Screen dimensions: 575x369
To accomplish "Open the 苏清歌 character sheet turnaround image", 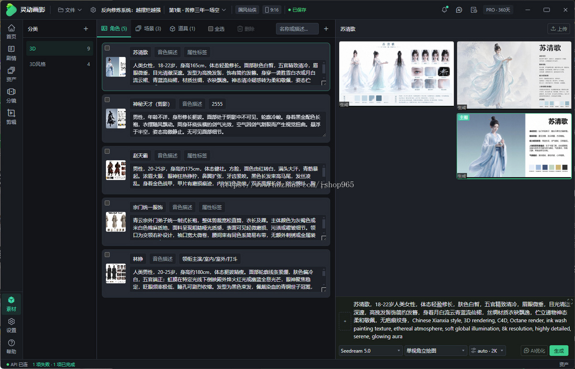I will 397,74.
